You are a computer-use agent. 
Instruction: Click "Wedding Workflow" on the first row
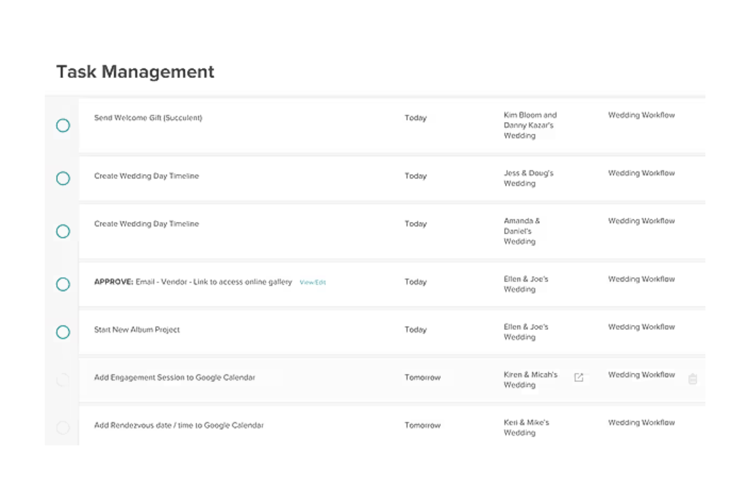(x=641, y=115)
